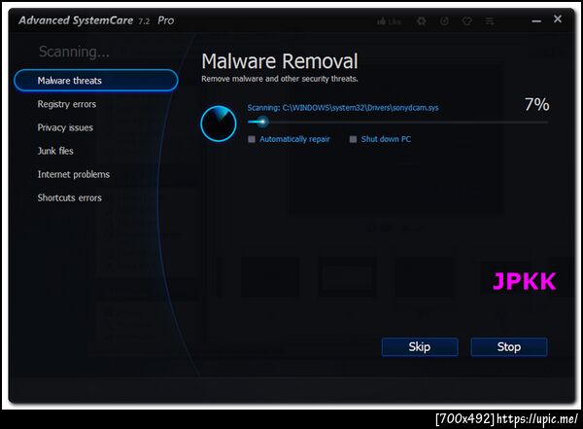Click the Stop button
This screenshot has width=583, height=429.
(x=509, y=347)
